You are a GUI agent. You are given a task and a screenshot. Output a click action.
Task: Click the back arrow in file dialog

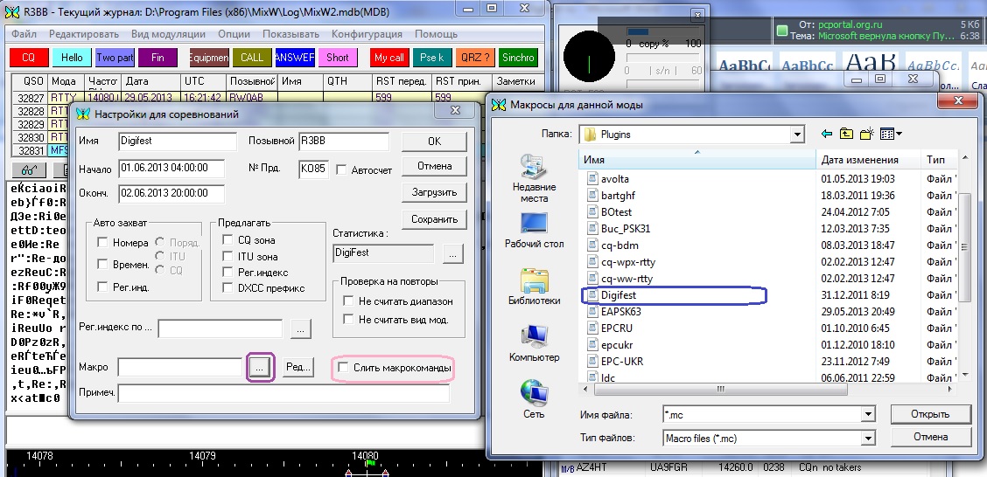tap(827, 135)
